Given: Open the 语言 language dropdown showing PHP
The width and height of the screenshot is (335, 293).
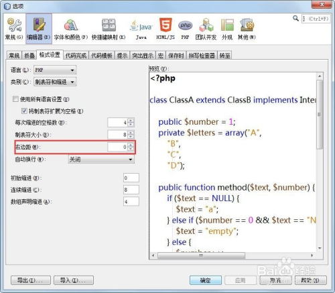Looking at the screenshot, I should 55,70.
